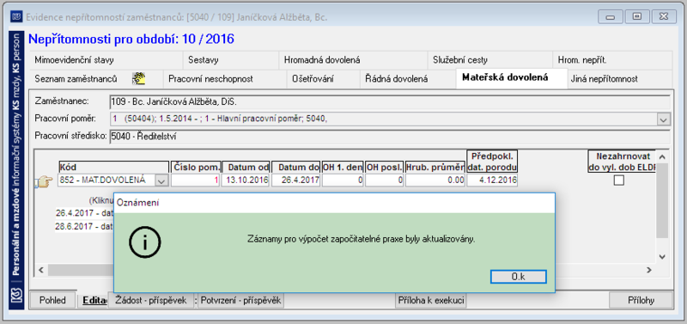The image size is (687, 324).
Task: Minimize the Evidence nepřítomností window
Action: point(611,17)
